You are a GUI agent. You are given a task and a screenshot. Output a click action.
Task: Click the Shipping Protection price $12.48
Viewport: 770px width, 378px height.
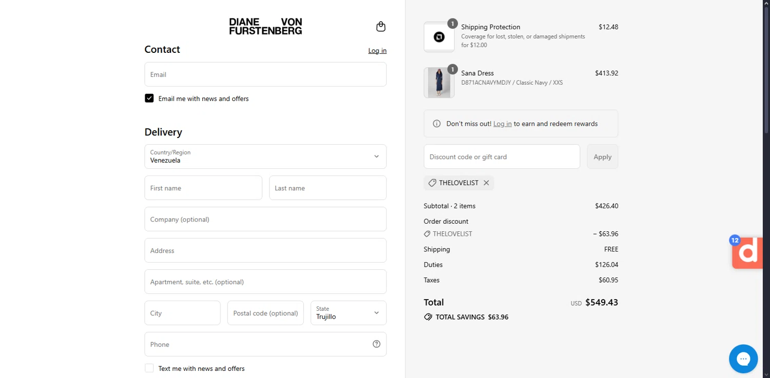[608, 27]
